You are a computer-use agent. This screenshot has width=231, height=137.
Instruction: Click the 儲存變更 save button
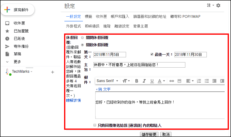[x=149, y=134]
